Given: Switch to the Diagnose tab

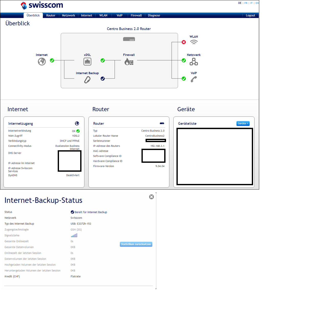Looking at the screenshot, I should (154, 15).
